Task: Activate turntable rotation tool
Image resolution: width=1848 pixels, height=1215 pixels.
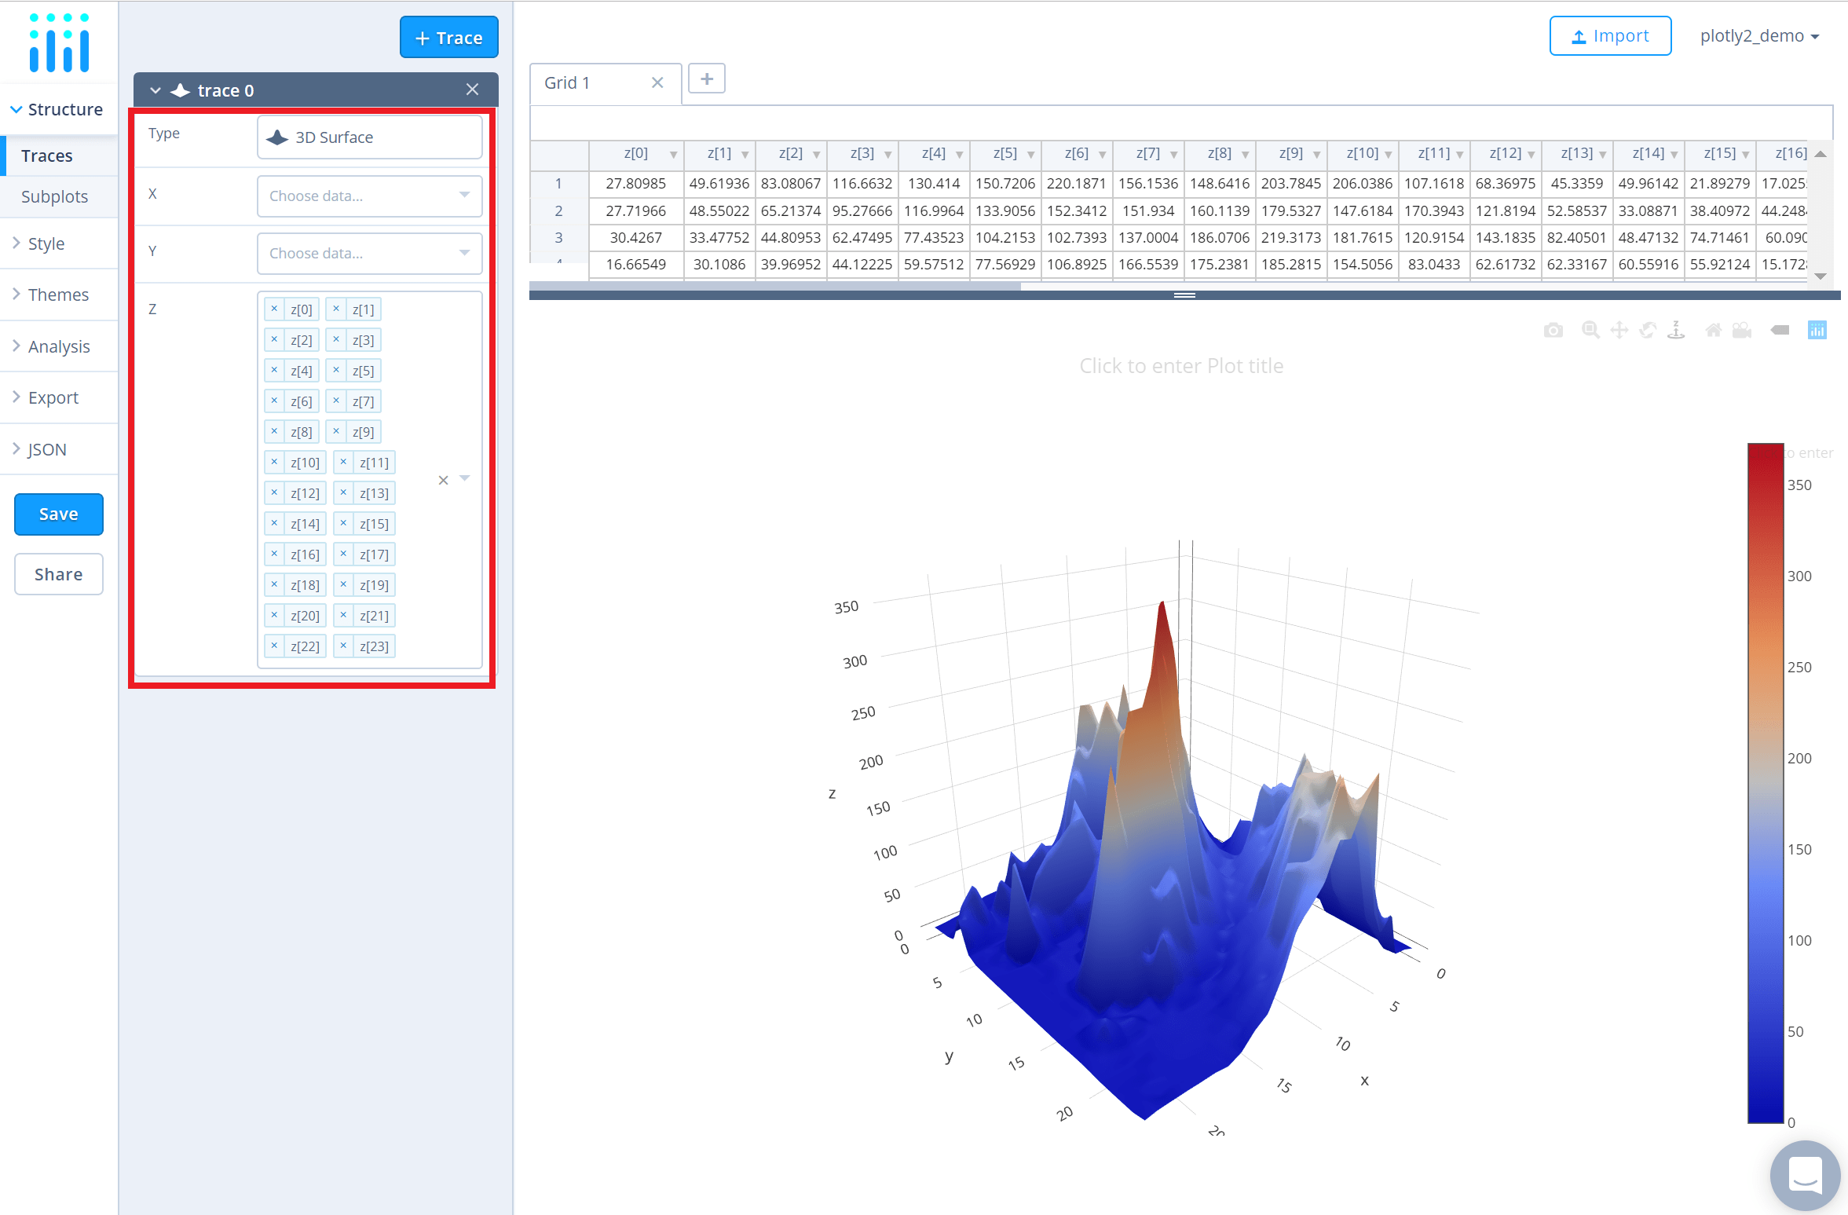Action: point(1676,331)
